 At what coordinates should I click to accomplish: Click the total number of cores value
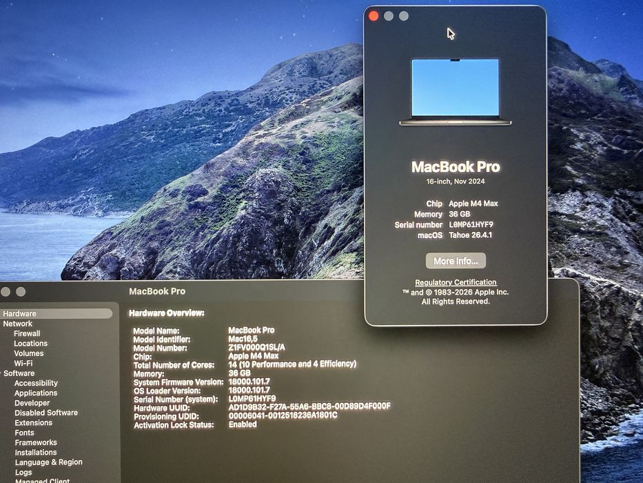292,364
